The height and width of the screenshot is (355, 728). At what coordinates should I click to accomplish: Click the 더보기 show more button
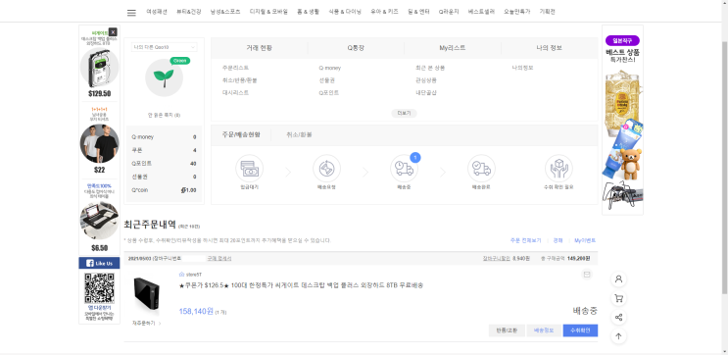click(x=404, y=113)
